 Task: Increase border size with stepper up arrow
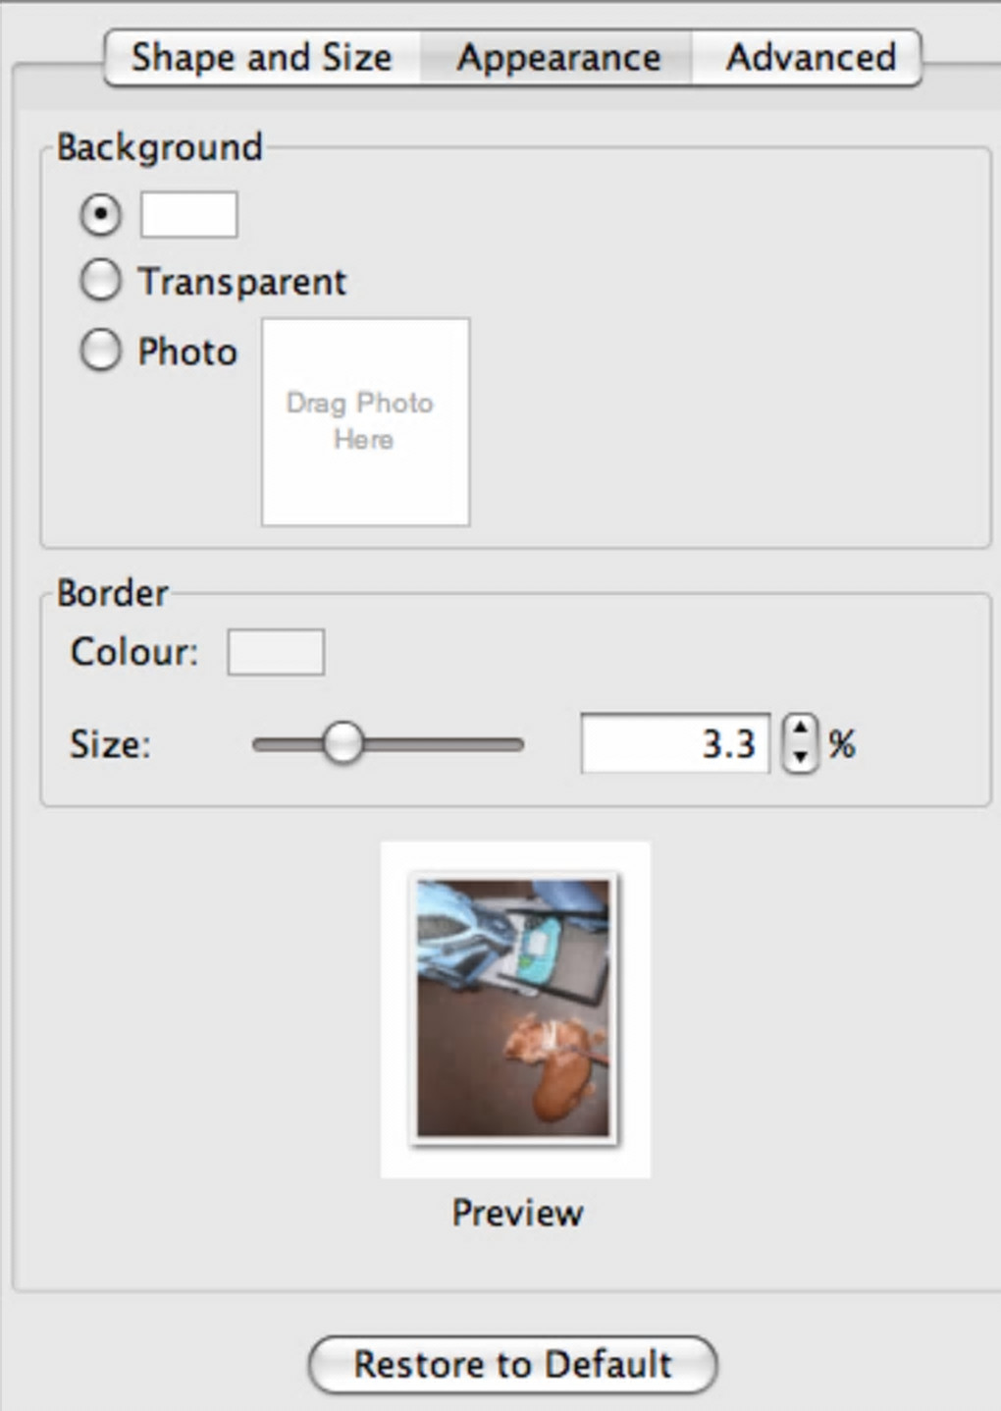click(x=801, y=730)
